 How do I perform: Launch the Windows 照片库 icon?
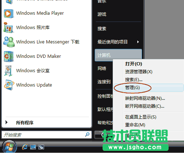pos(8,28)
